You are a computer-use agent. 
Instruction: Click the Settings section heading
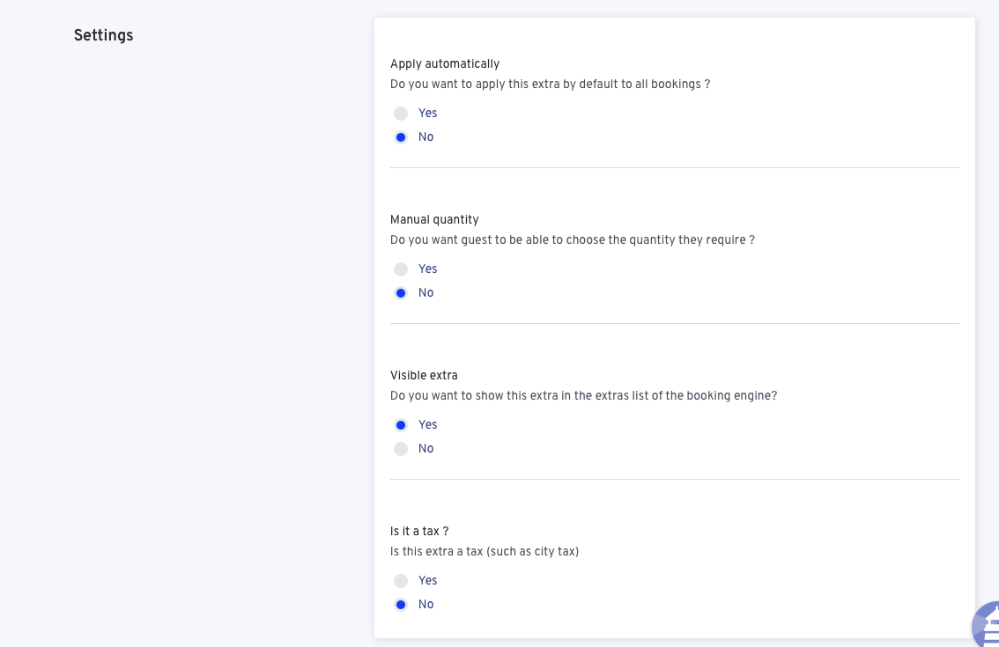103,35
